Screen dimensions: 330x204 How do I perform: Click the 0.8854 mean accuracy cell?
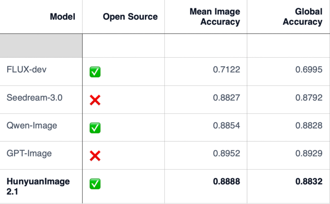(226, 125)
